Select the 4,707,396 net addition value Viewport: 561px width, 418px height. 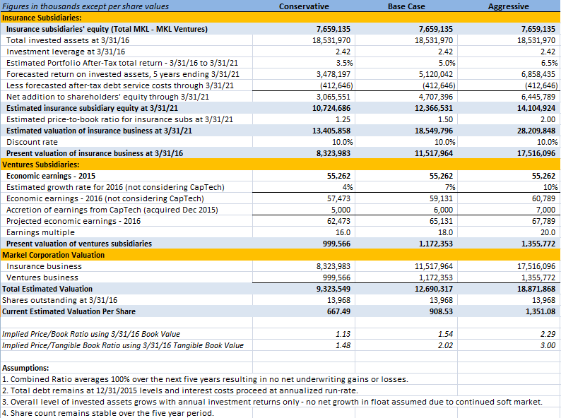click(x=436, y=97)
